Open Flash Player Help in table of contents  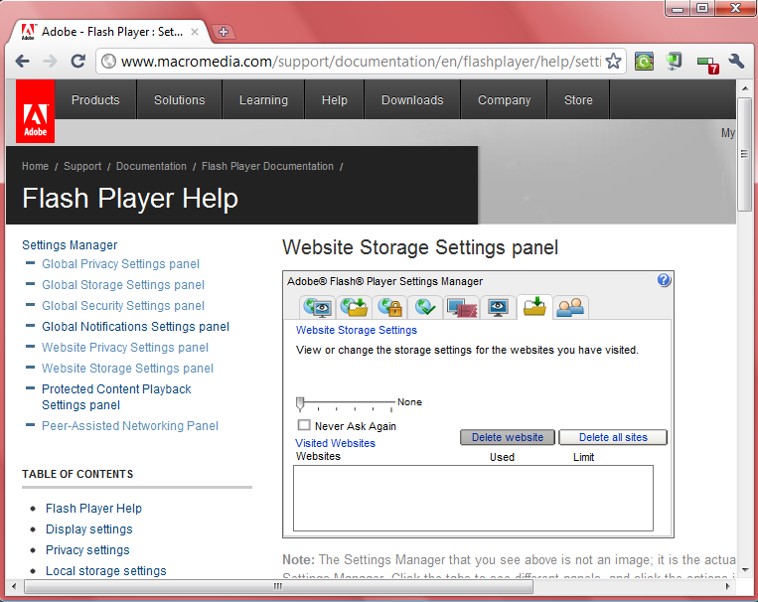(93, 509)
